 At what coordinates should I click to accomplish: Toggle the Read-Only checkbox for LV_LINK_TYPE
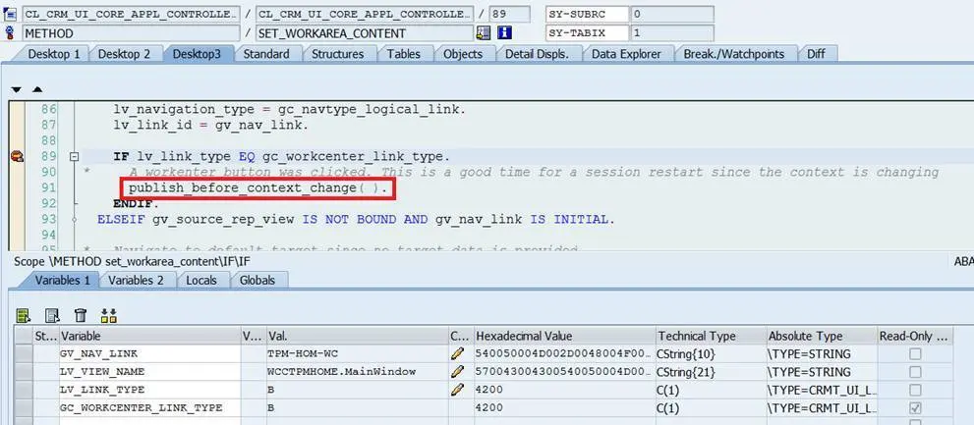(x=915, y=390)
